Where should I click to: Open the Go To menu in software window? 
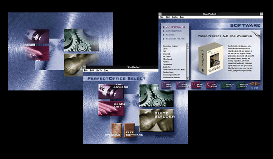click(x=175, y=17)
